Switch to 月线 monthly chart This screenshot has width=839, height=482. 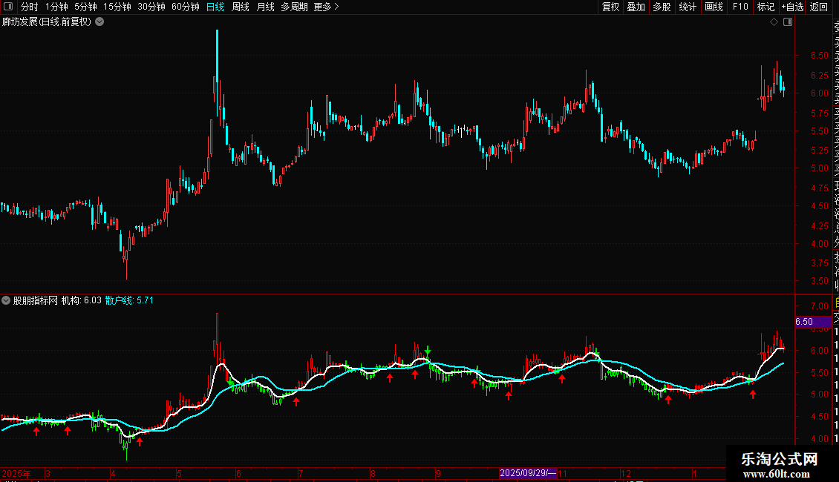point(265,7)
